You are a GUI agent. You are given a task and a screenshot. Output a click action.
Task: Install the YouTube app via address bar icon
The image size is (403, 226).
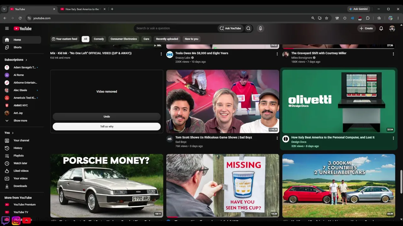point(320,18)
